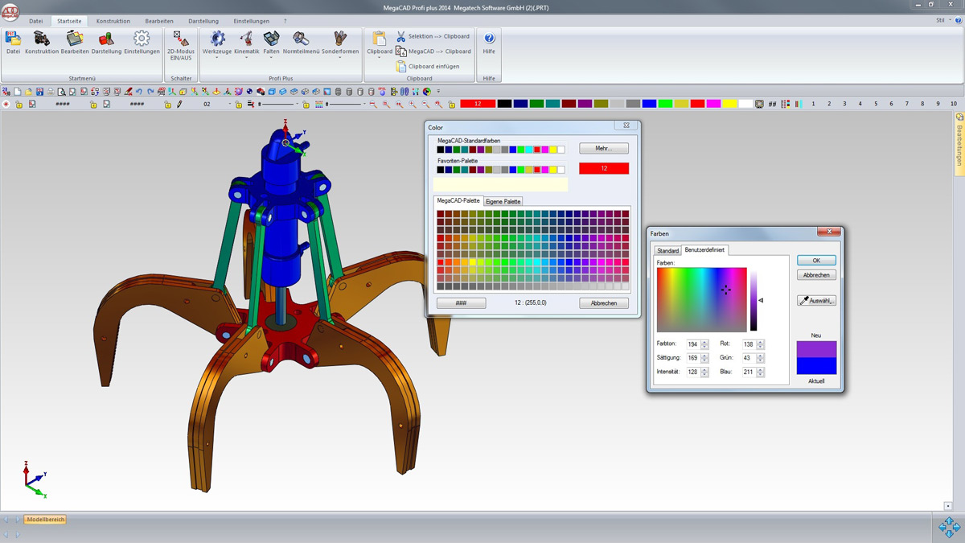Expand the Werkzeuge dropdown

(217, 58)
